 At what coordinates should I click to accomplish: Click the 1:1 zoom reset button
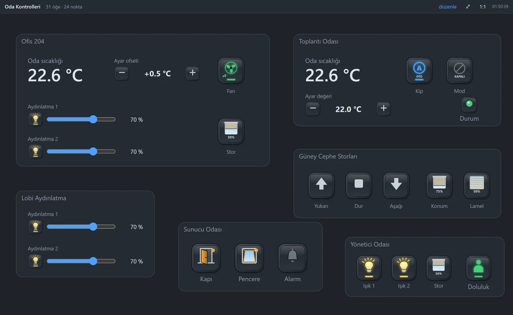pyautogui.click(x=483, y=7)
